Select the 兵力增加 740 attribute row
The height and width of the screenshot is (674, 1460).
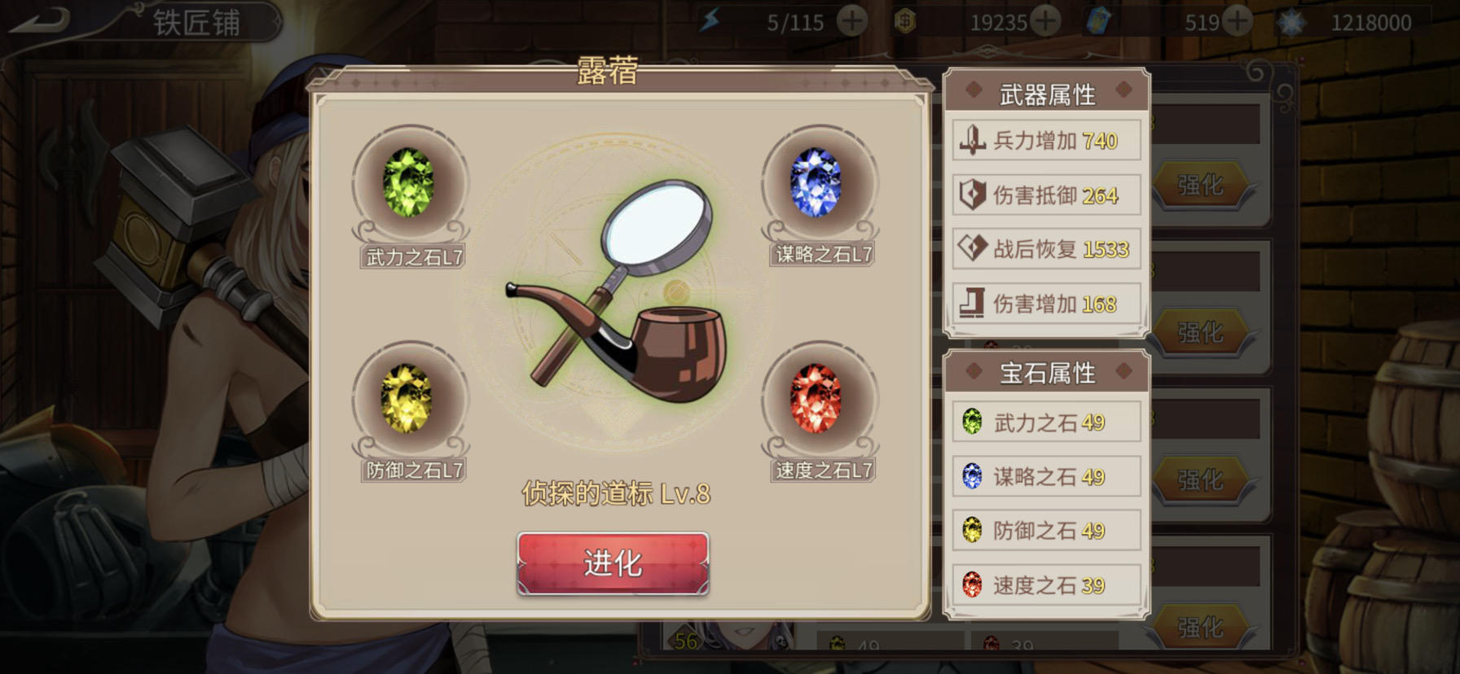coord(1046,140)
